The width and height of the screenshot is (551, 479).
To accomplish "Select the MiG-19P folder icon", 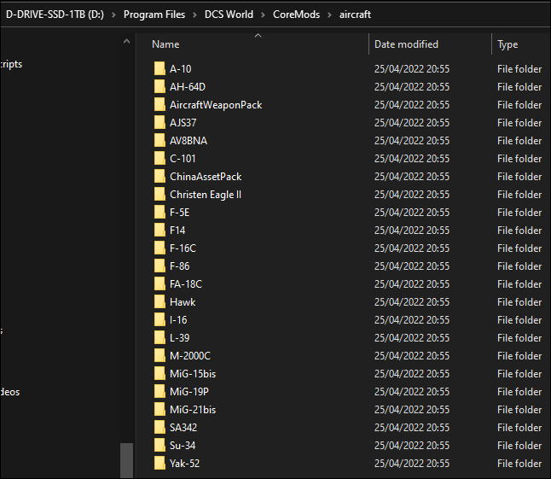I will pyautogui.click(x=159, y=391).
